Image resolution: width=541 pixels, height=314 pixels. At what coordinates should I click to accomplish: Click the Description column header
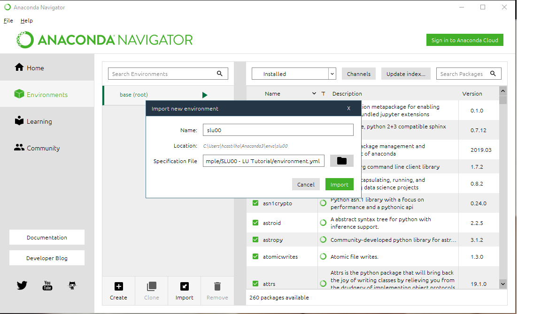347,94
